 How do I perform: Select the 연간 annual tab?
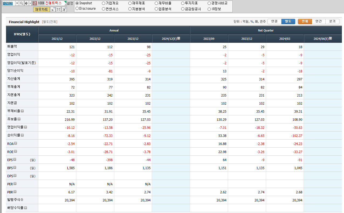319,22
